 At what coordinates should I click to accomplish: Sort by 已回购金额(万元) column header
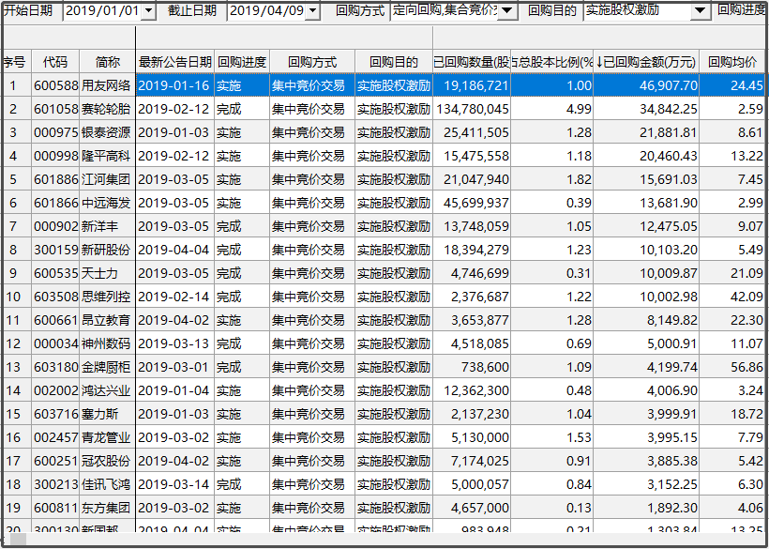click(646, 62)
